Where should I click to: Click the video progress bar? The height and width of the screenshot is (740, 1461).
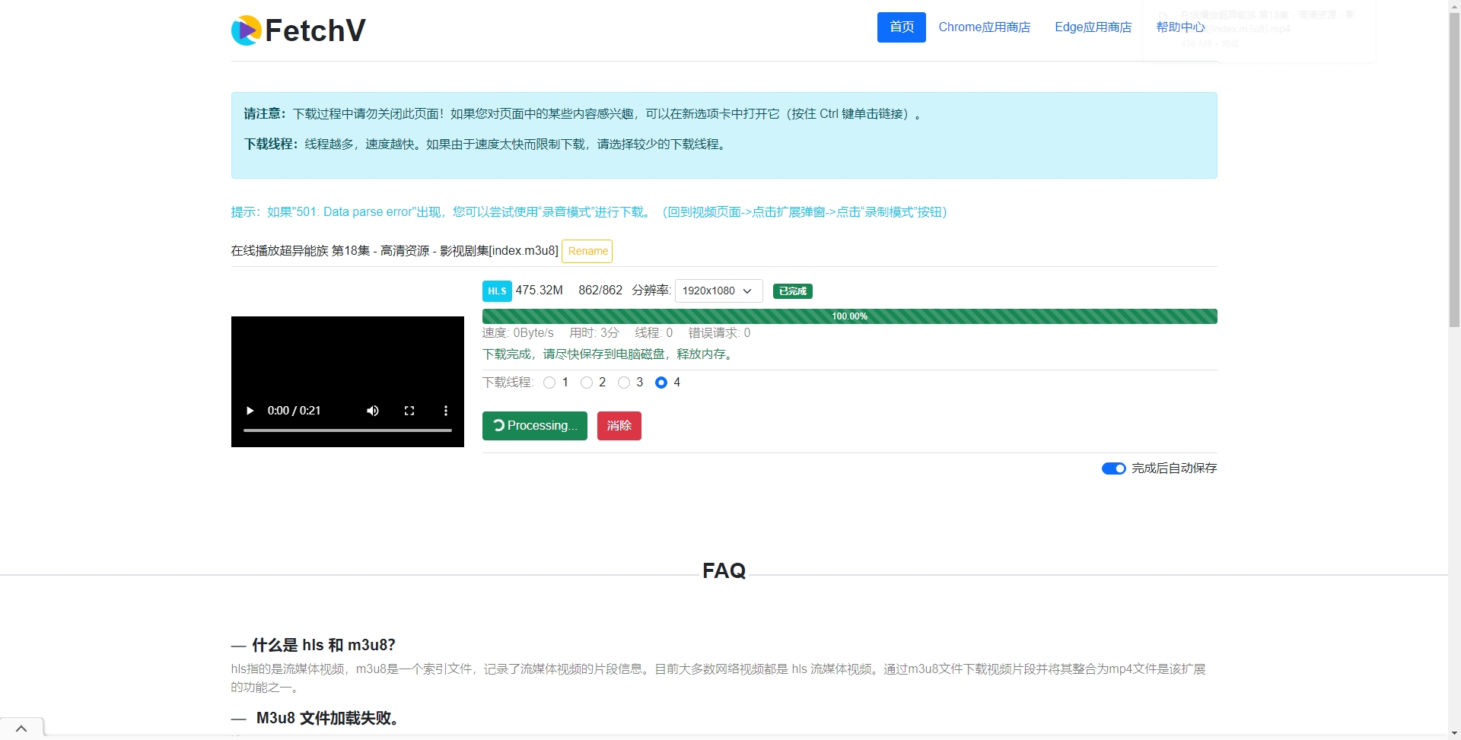(x=348, y=430)
